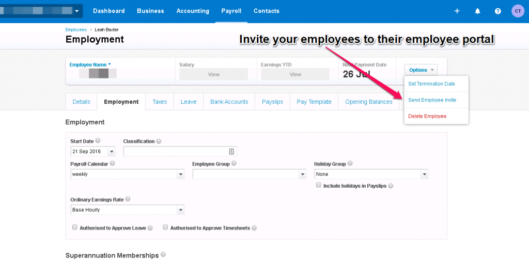Switch to the Pay Template tab
Screen dimensions: 529x261
(x=314, y=102)
